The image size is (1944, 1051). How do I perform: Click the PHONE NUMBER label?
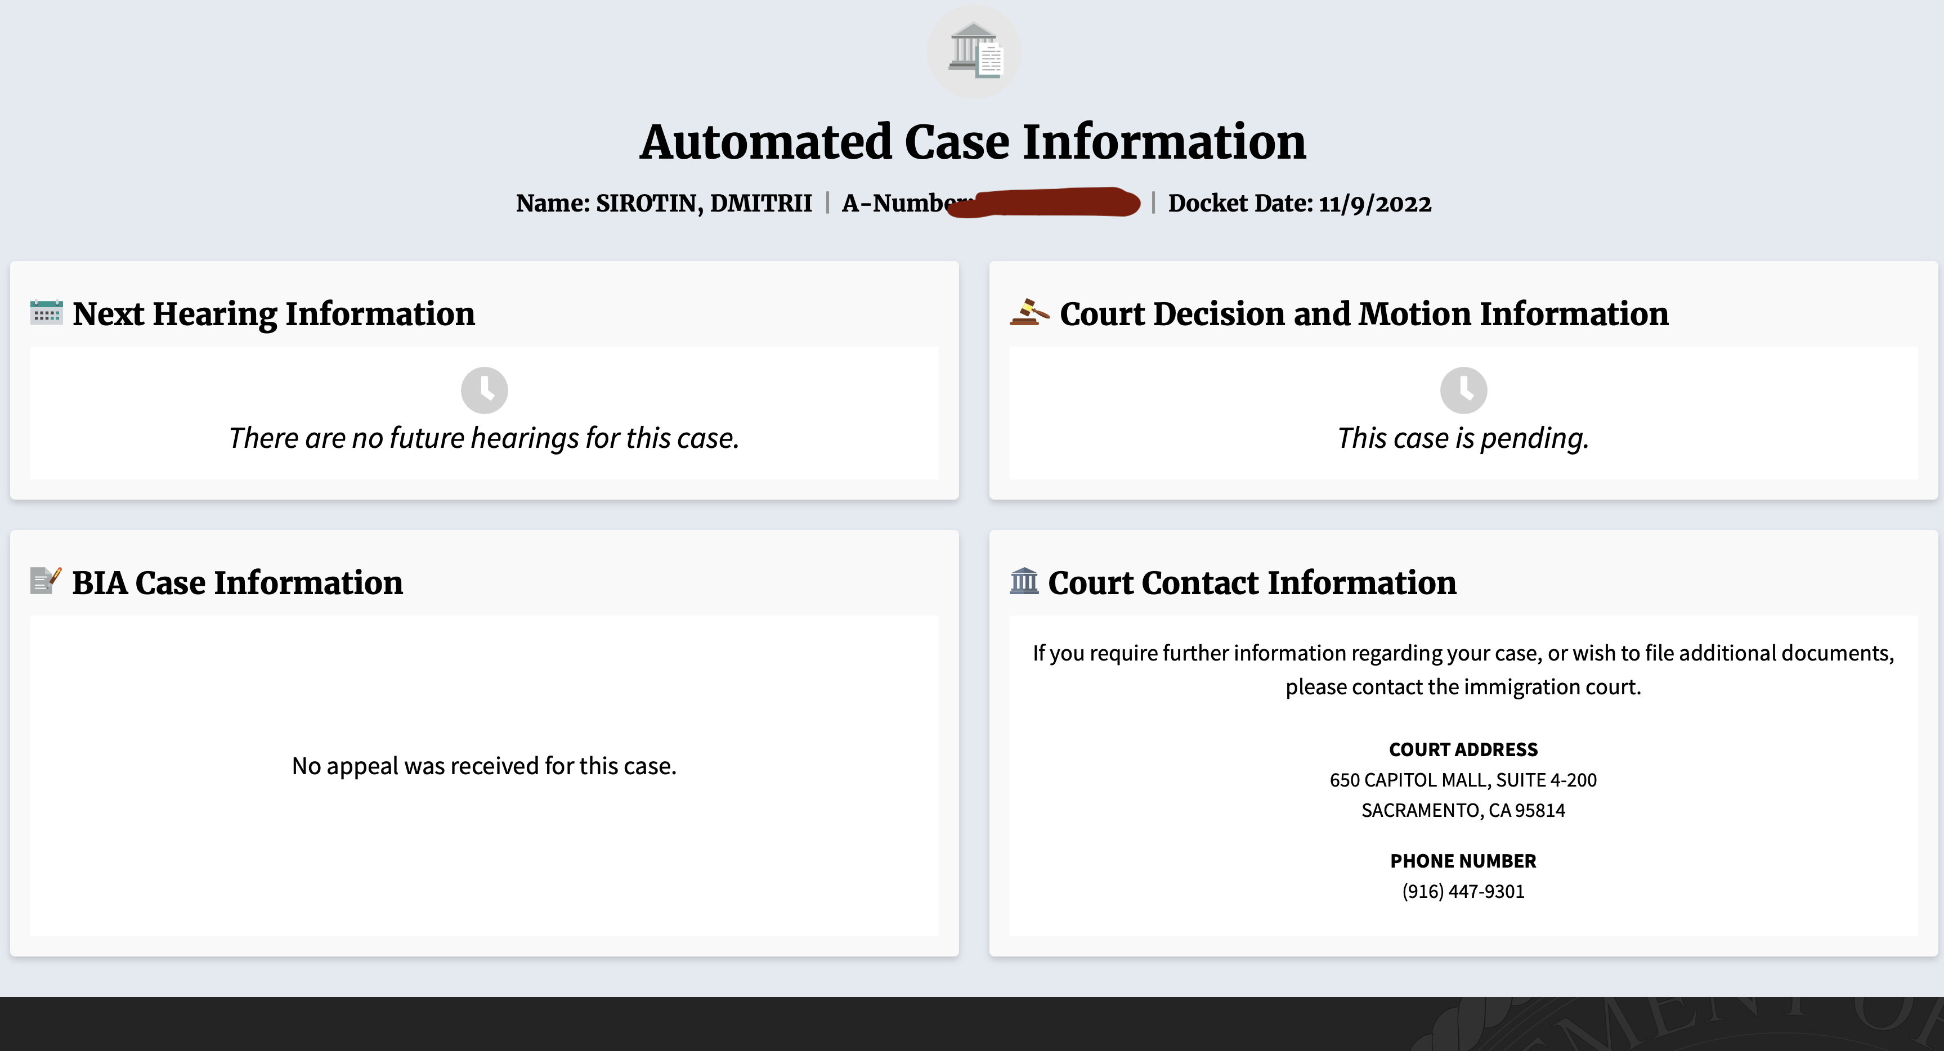pyautogui.click(x=1463, y=861)
